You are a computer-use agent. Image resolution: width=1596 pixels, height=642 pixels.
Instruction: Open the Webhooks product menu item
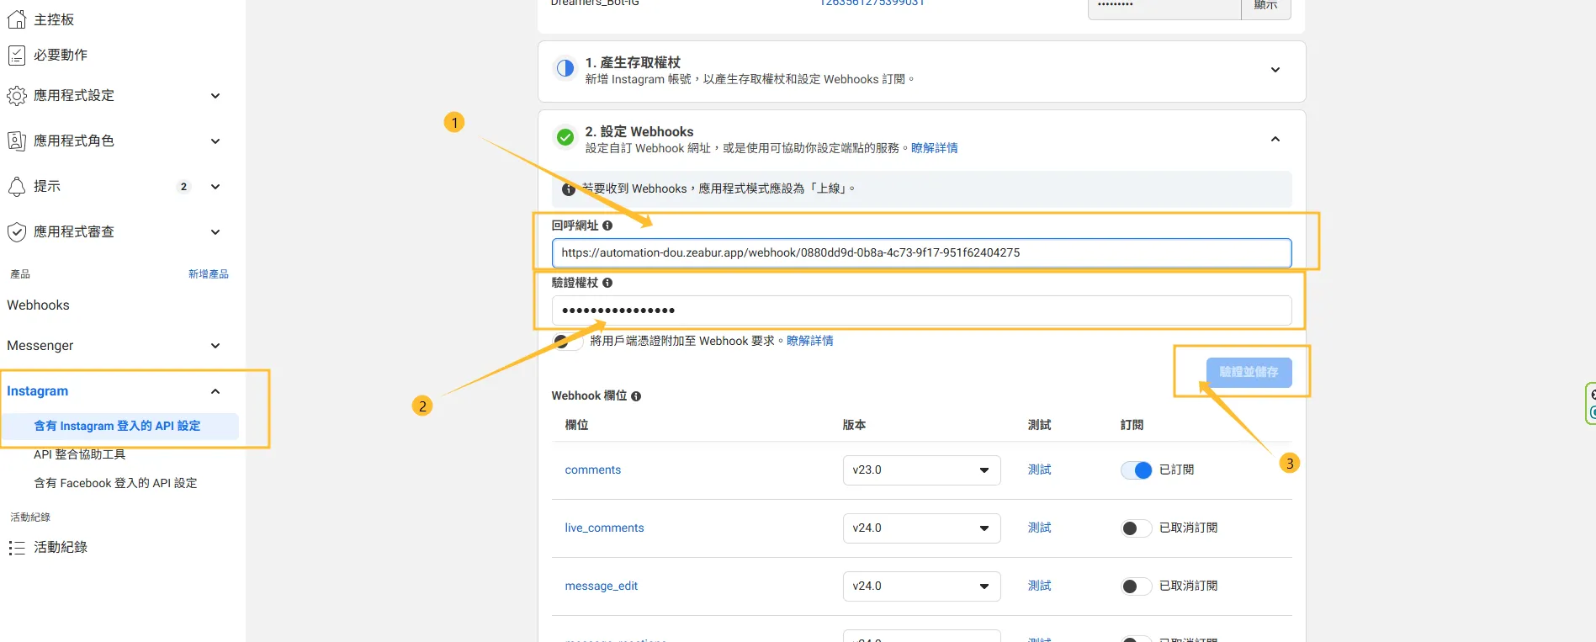(x=38, y=305)
